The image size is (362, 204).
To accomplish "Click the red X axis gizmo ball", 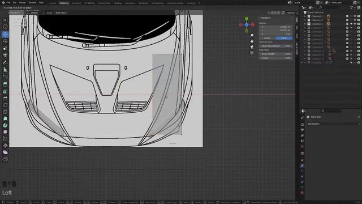I will [253, 25].
